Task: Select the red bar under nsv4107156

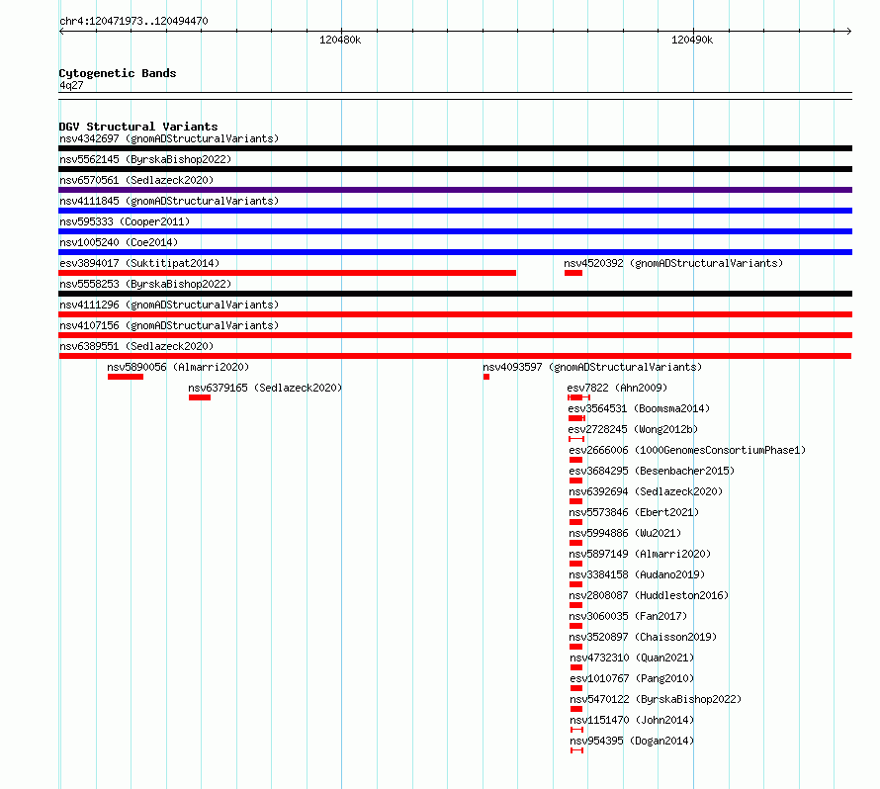Action: (x=455, y=335)
